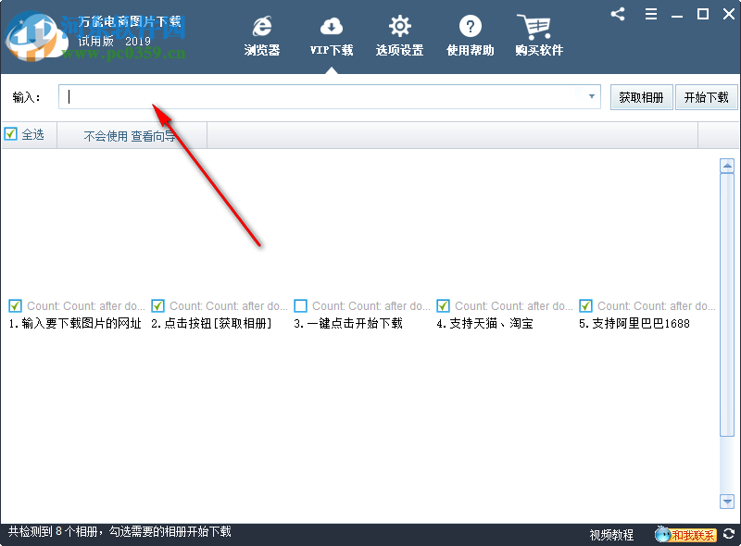The image size is (741, 546).
Task: Toggle the 全选 select-all checkbox
Action: click(10, 134)
